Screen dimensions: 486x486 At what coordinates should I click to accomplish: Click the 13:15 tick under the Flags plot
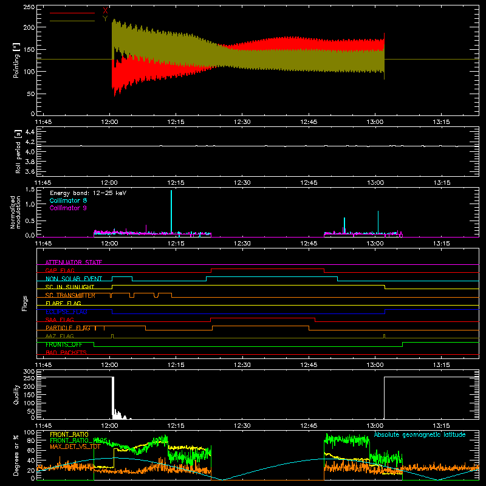pyautogui.click(x=442, y=365)
